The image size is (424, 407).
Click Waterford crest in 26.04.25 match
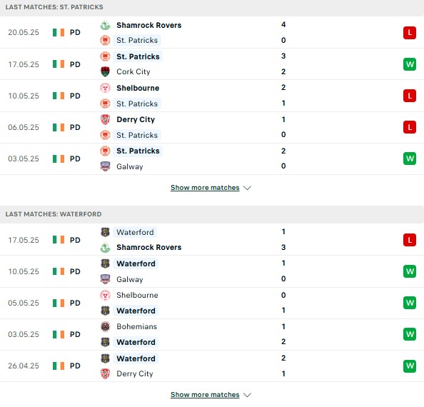[x=105, y=358]
